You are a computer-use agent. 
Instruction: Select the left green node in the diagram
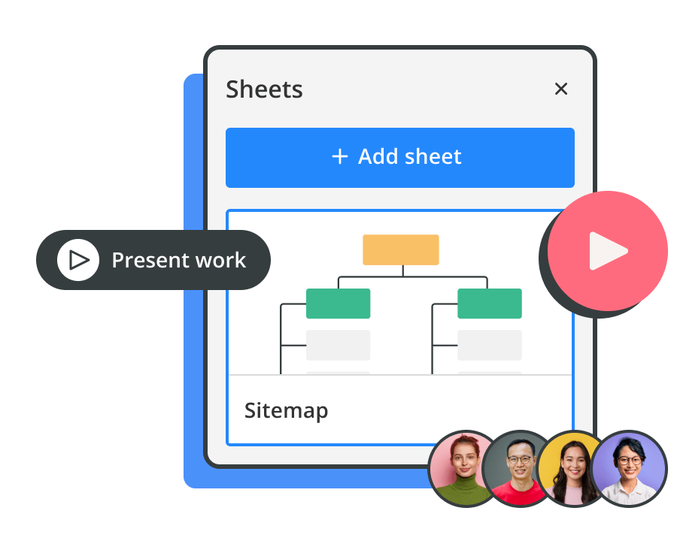coord(338,304)
